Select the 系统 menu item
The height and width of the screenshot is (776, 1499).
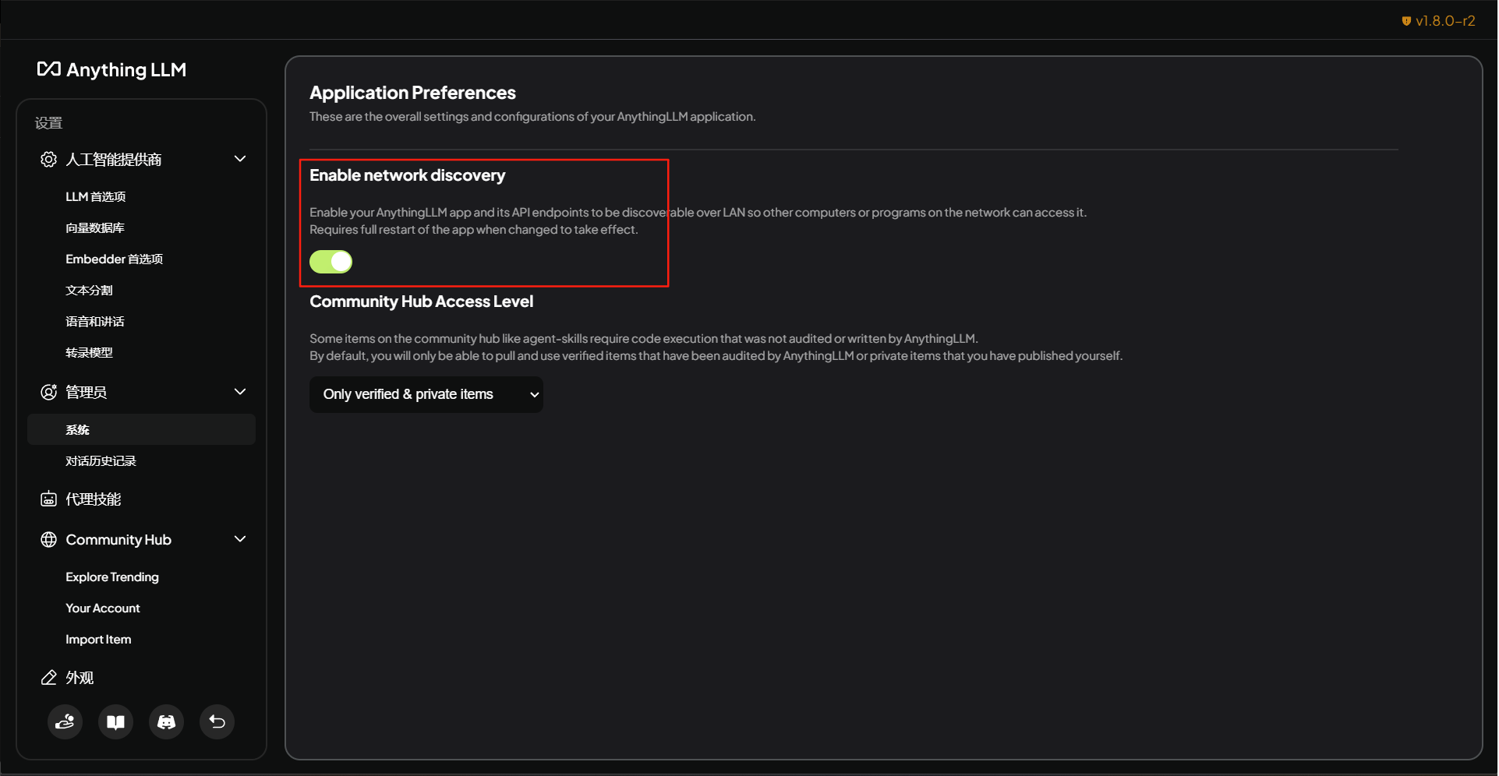(x=141, y=429)
